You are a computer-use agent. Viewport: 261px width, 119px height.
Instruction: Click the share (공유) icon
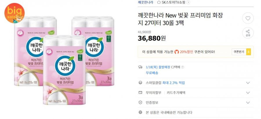(x=248, y=33)
